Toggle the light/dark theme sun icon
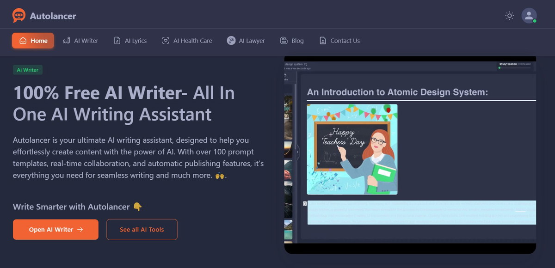The image size is (555, 268). [509, 16]
